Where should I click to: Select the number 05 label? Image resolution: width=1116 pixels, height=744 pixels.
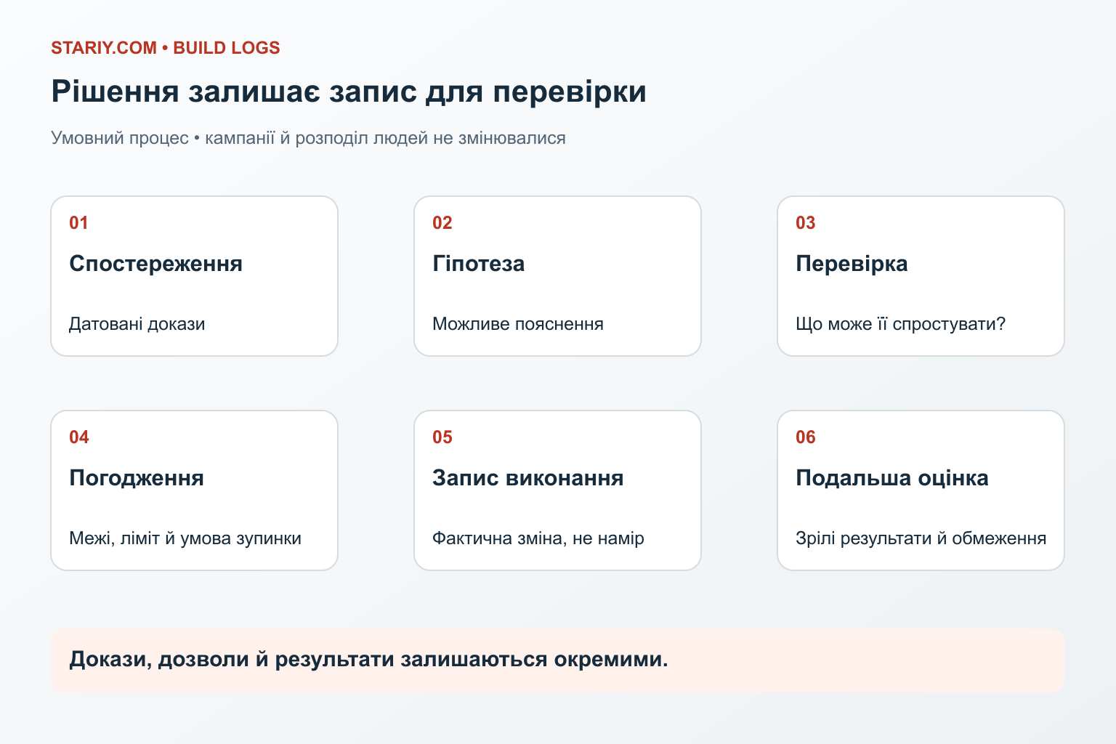click(442, 437)
